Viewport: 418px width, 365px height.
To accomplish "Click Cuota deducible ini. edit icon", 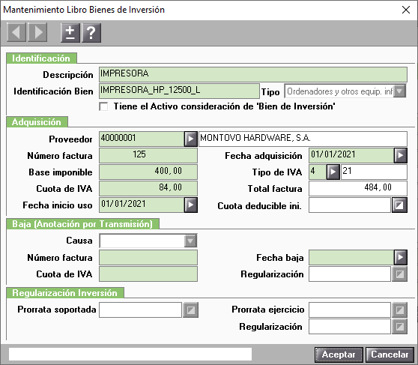I will [x=399, y=205].
